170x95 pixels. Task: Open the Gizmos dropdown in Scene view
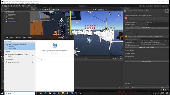101,10
